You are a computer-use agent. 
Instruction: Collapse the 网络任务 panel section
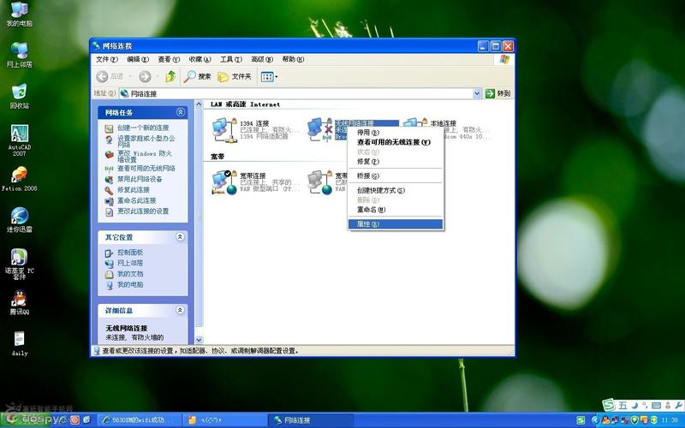pyautogui.click(x=181, y=112)
